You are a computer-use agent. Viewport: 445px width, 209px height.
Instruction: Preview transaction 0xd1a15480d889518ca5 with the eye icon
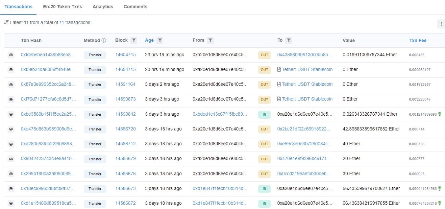(x=11, y=203)
